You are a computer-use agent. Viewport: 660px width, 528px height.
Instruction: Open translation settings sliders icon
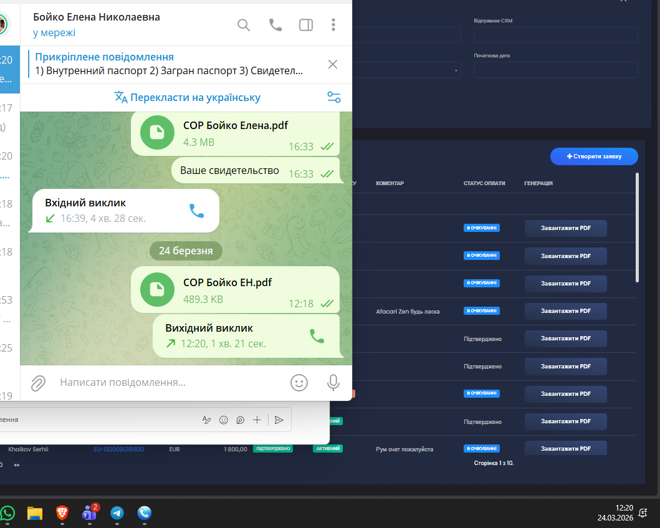(334, 97)
